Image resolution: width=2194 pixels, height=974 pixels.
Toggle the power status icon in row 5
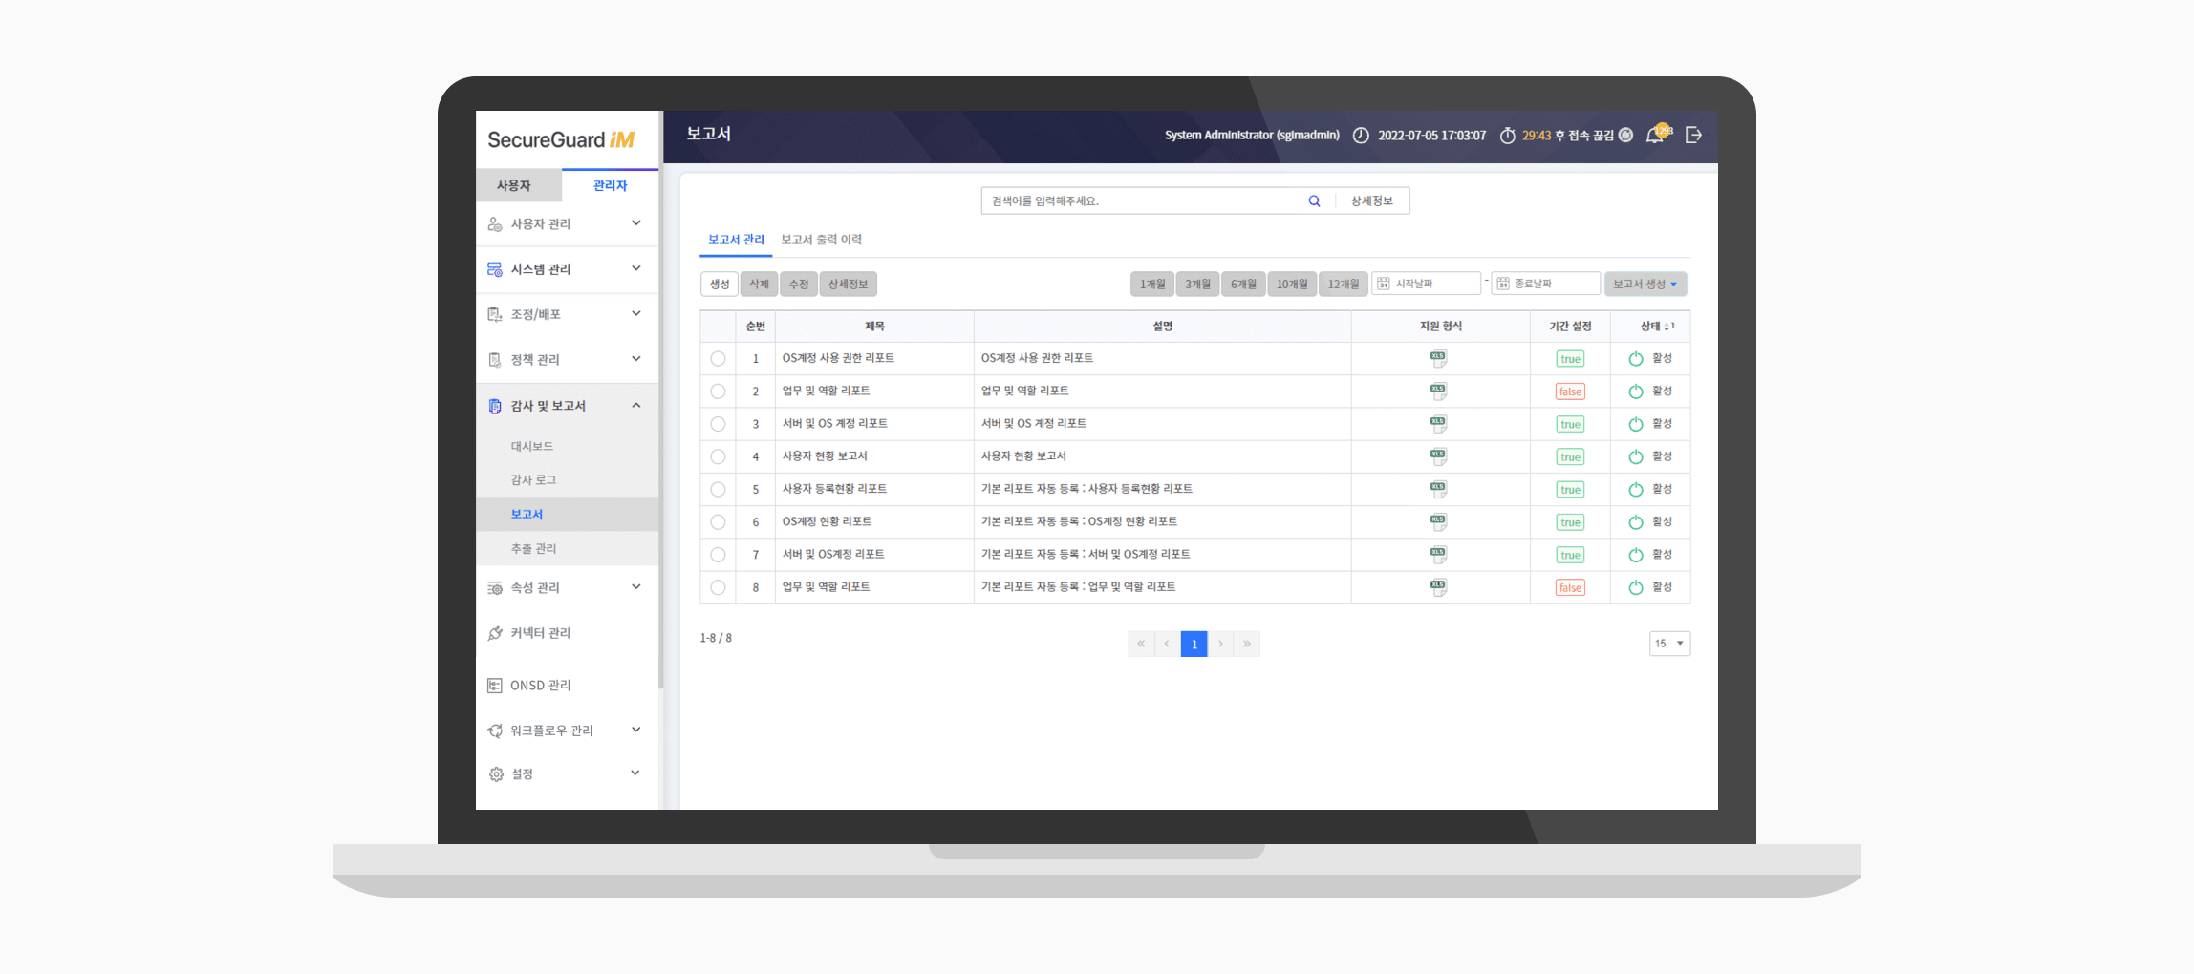(x=1635, y=490)
